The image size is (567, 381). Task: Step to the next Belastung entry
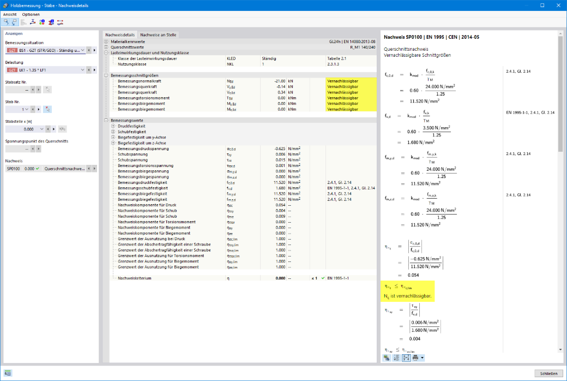click(x=94, y=70)
